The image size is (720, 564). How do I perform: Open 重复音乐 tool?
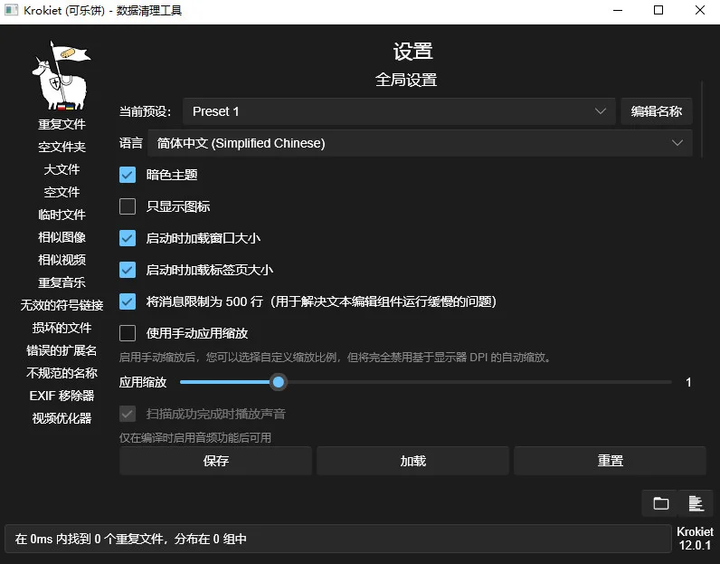[x=62, y=282]
